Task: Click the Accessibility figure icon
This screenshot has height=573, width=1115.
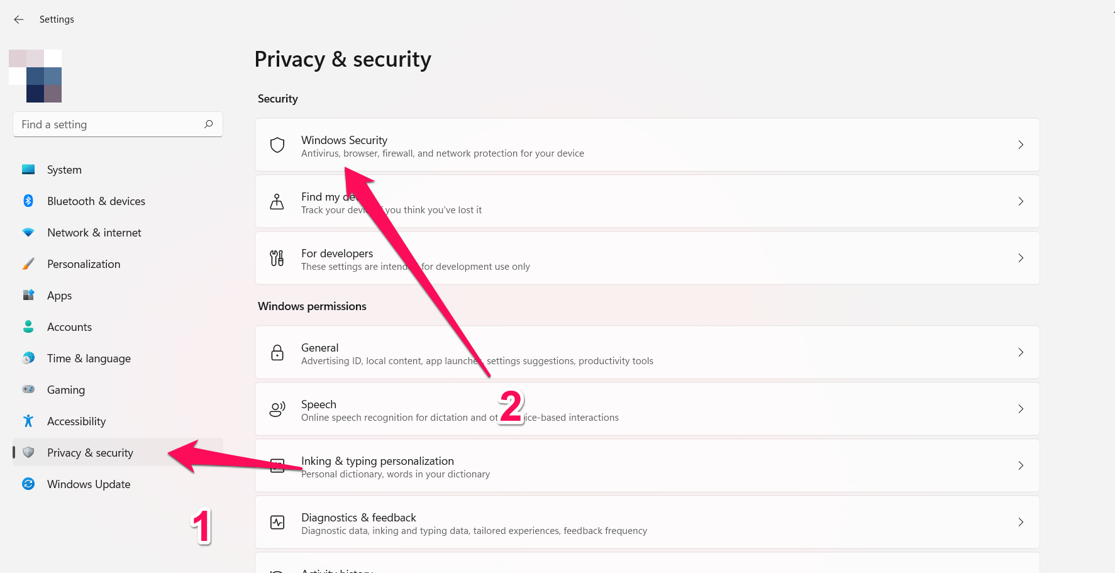Action: pos(28,421)
